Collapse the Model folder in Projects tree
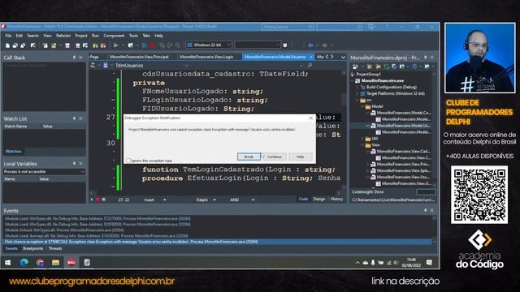The image size is (520, 292). [363, 106]
